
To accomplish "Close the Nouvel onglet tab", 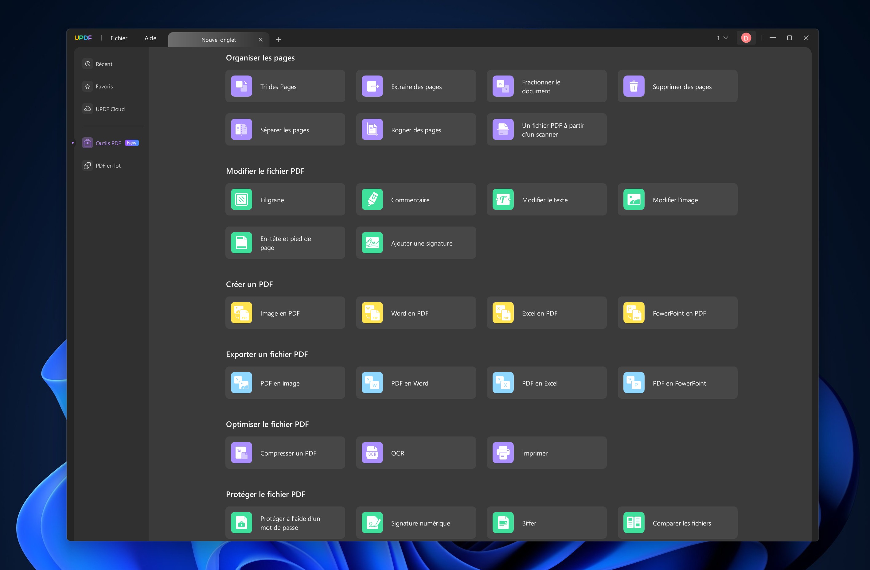I will (x=261, y=40).
